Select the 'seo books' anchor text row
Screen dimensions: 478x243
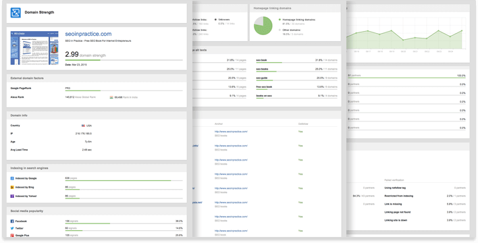[x=296, y=70]
